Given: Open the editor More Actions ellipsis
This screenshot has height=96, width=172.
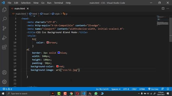Looking at the screenshot, I should pyautogui.click(x=168, y=9).
